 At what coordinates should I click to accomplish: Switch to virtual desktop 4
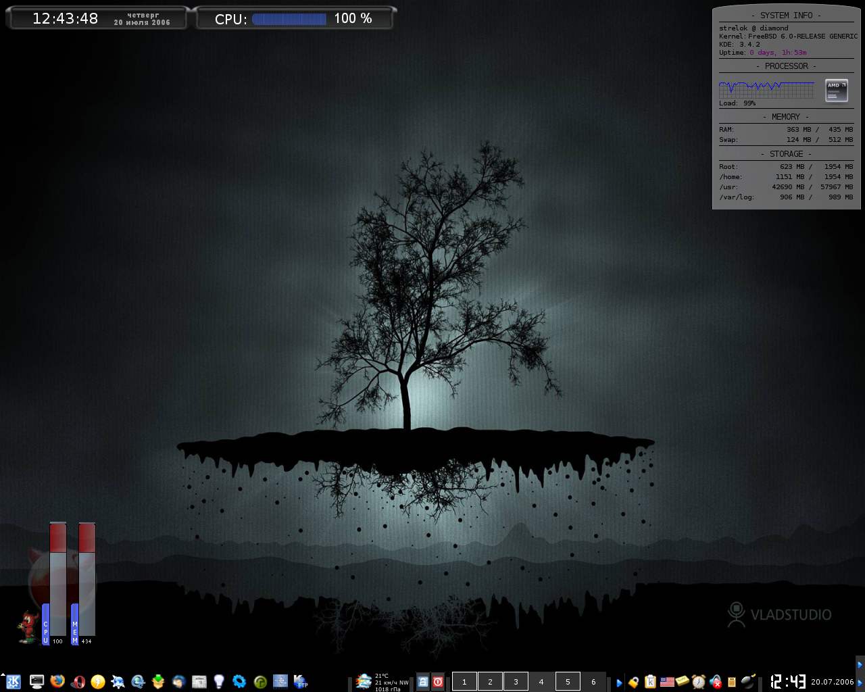541,682
